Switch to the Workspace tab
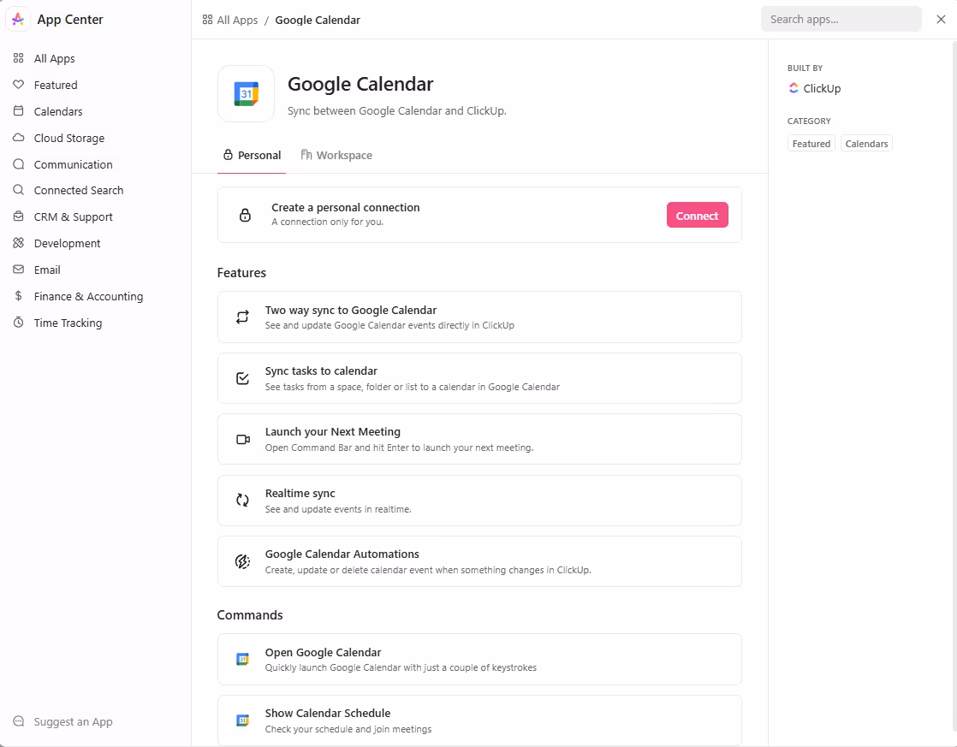957x747 pixels. coord(336,155)
